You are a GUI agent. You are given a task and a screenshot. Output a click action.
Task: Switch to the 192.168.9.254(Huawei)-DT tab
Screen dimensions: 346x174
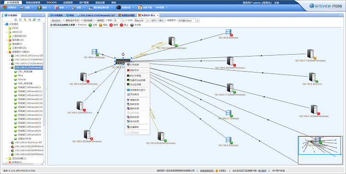click(96, 16)
